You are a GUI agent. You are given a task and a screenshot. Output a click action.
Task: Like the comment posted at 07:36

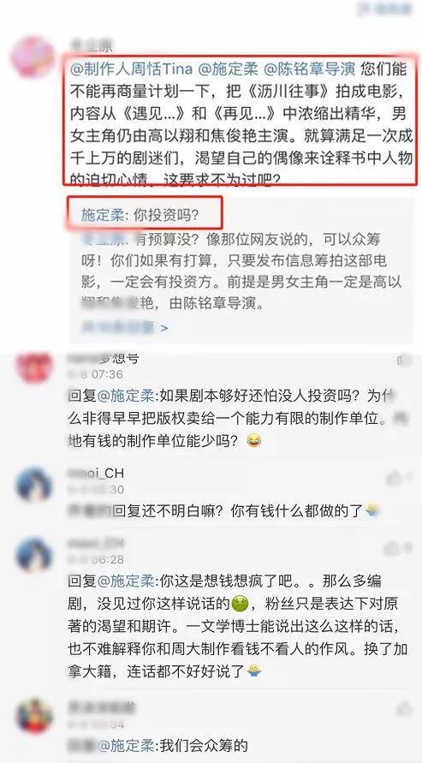[405, 361]
